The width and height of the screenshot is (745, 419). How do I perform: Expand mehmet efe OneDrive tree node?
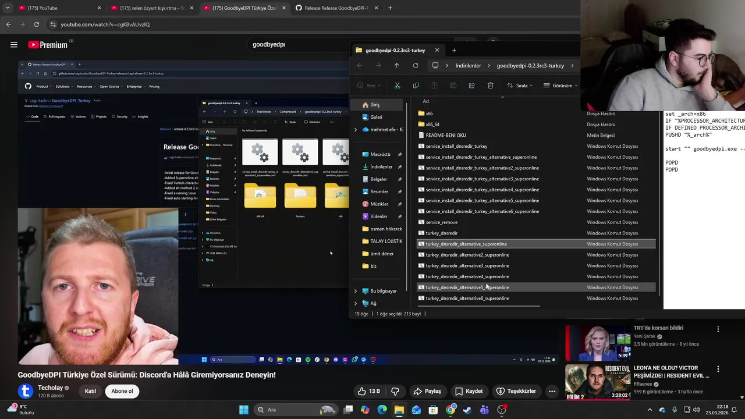tap(356, 130)
